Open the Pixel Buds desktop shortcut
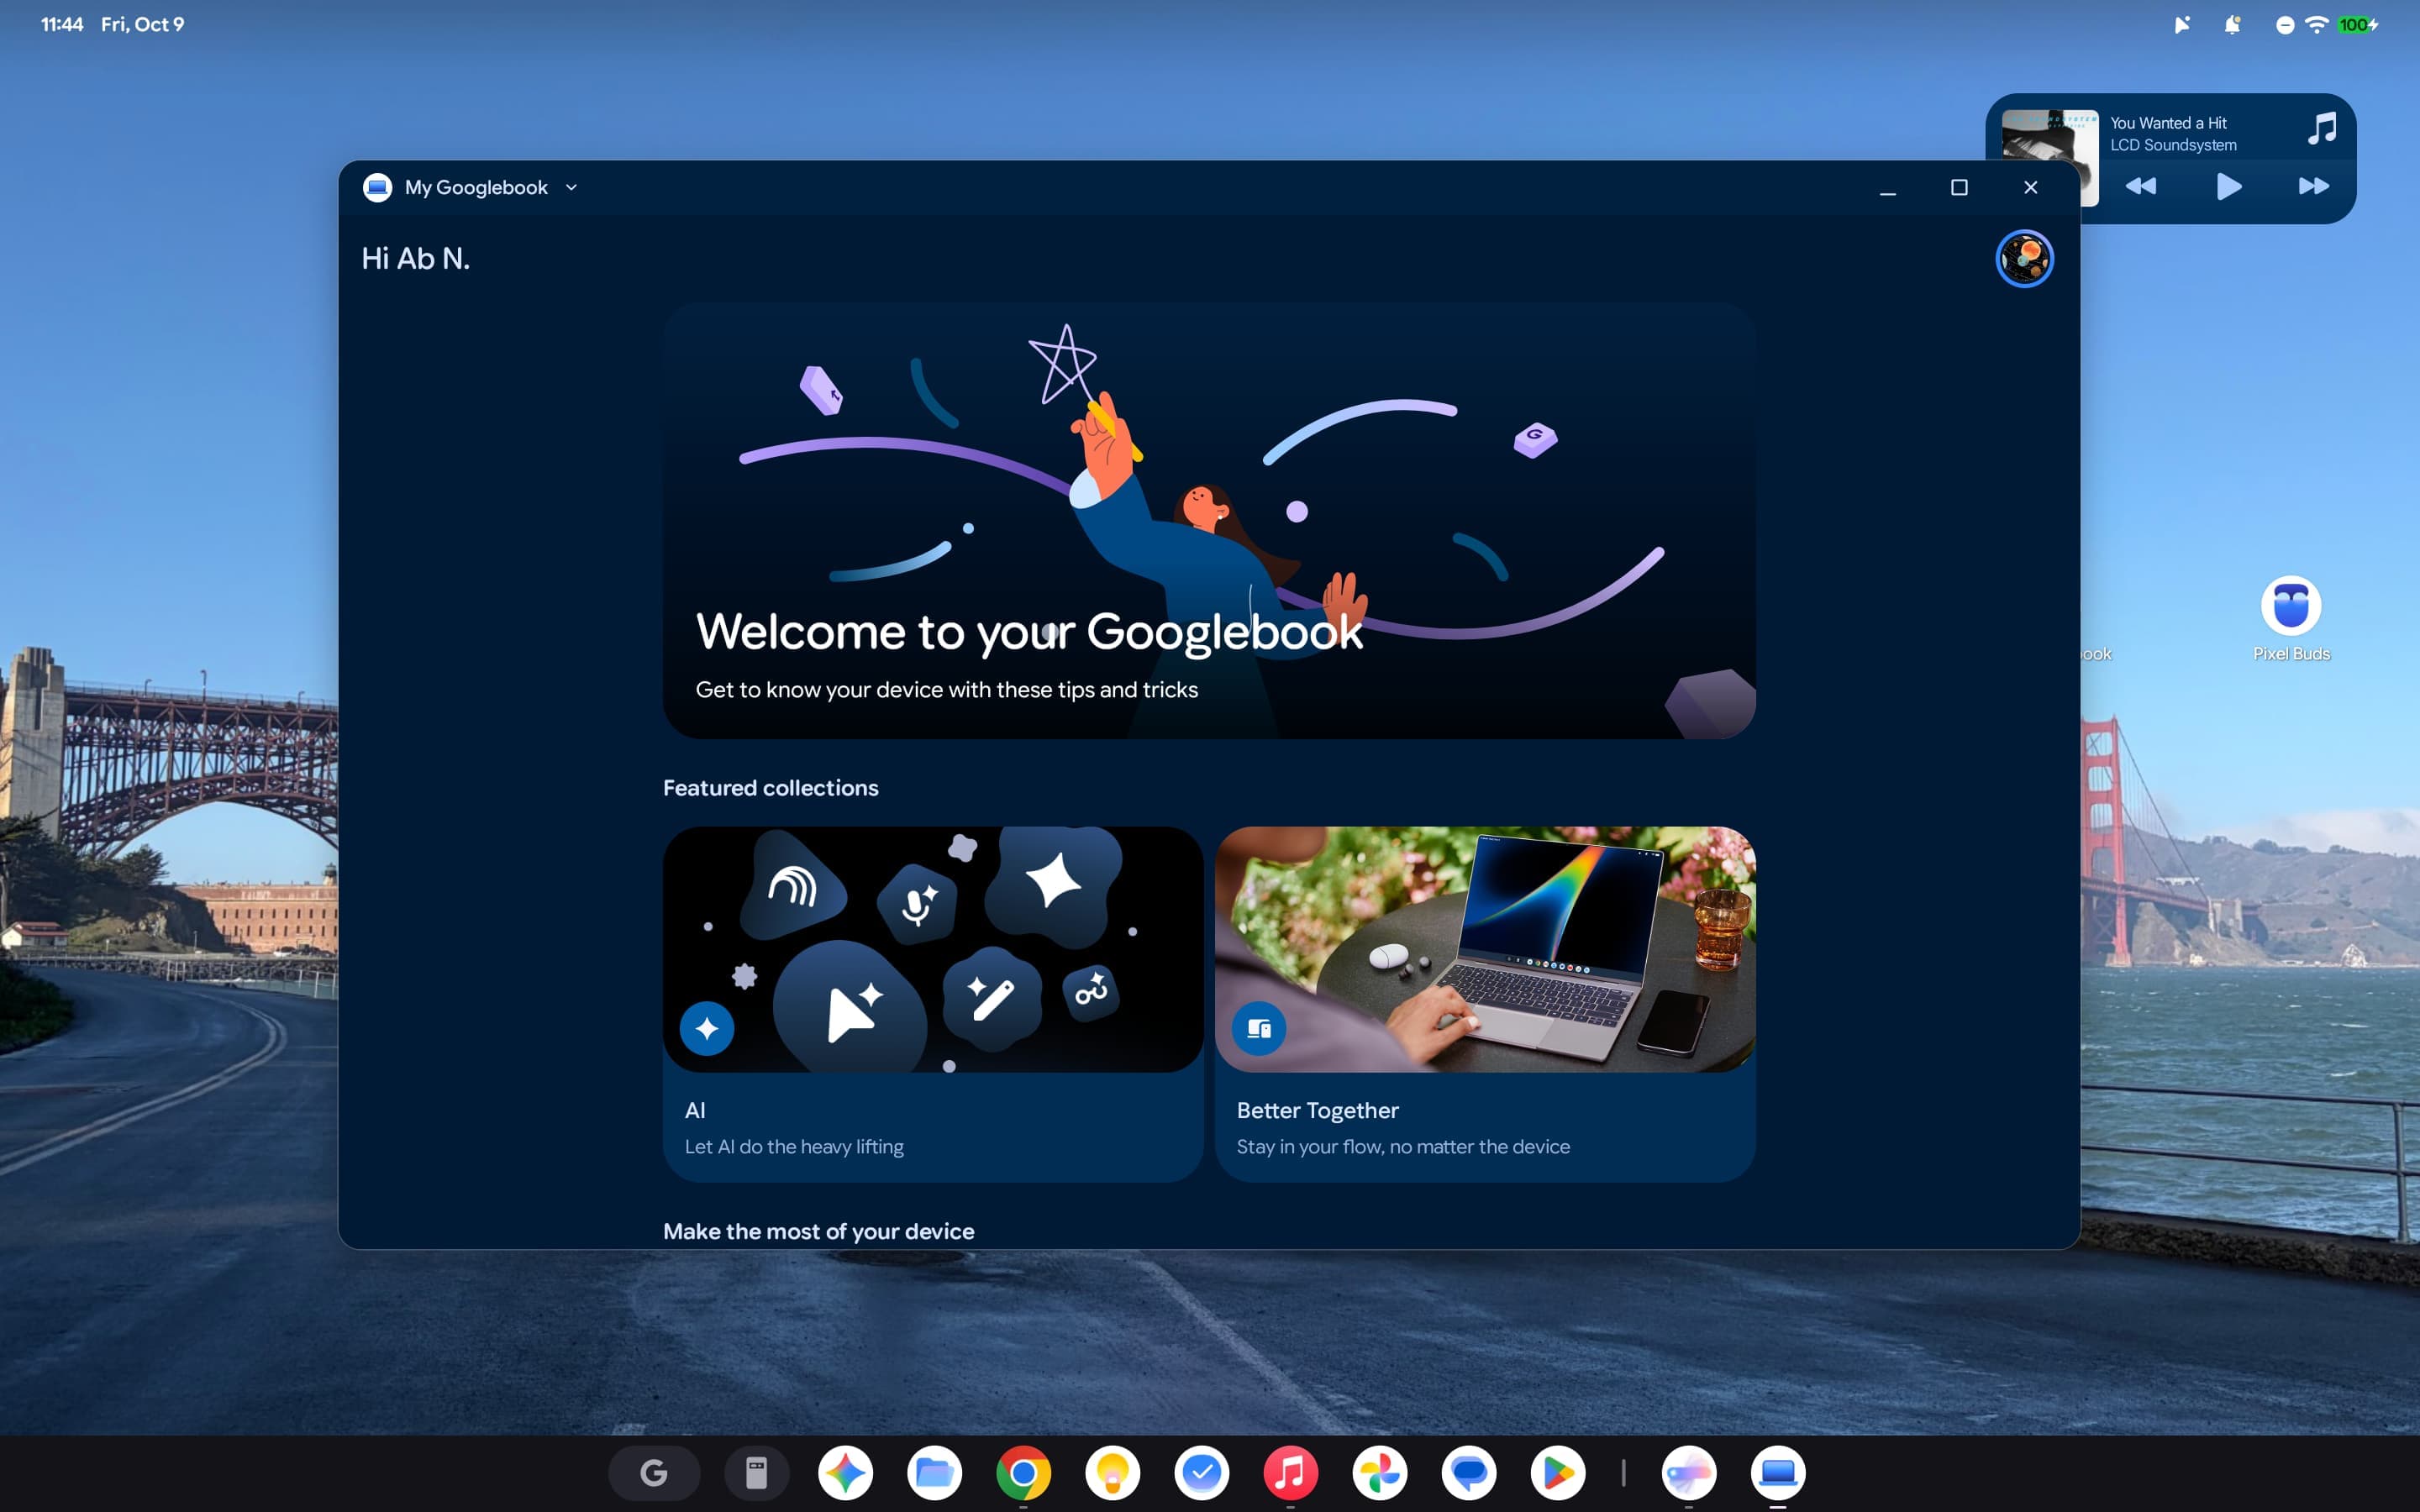Viewport: 2420px width, 1512px height. (2291, 619)
